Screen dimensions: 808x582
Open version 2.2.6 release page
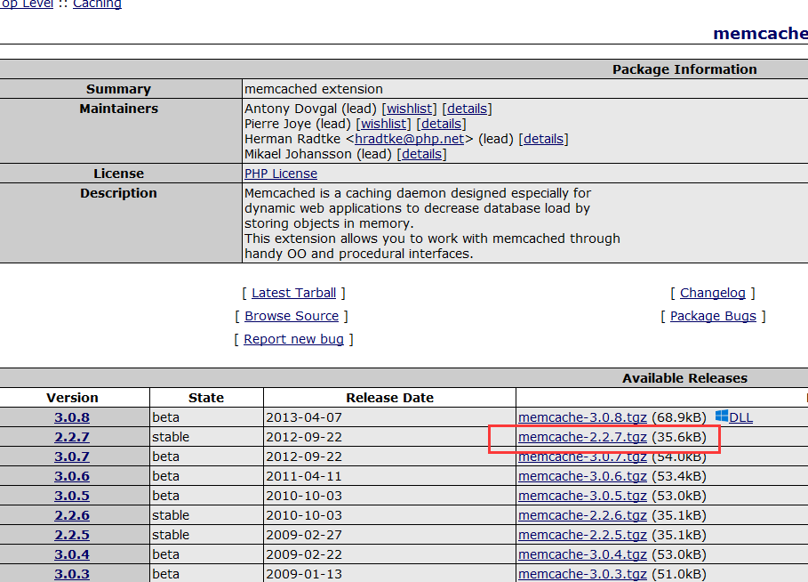(72, 515)
